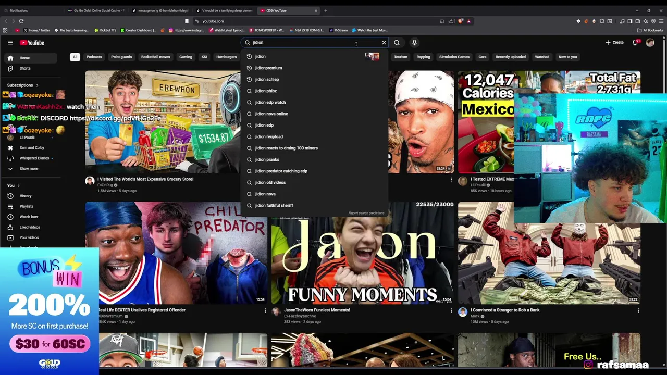Viewport: 667px width, 375px height.
Task: Open options menu for DEXTER video
Action: (265, 311)
